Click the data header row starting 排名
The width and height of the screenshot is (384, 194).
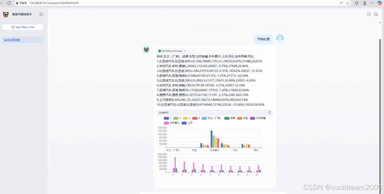pyautogui.click(x=205, y=56)
